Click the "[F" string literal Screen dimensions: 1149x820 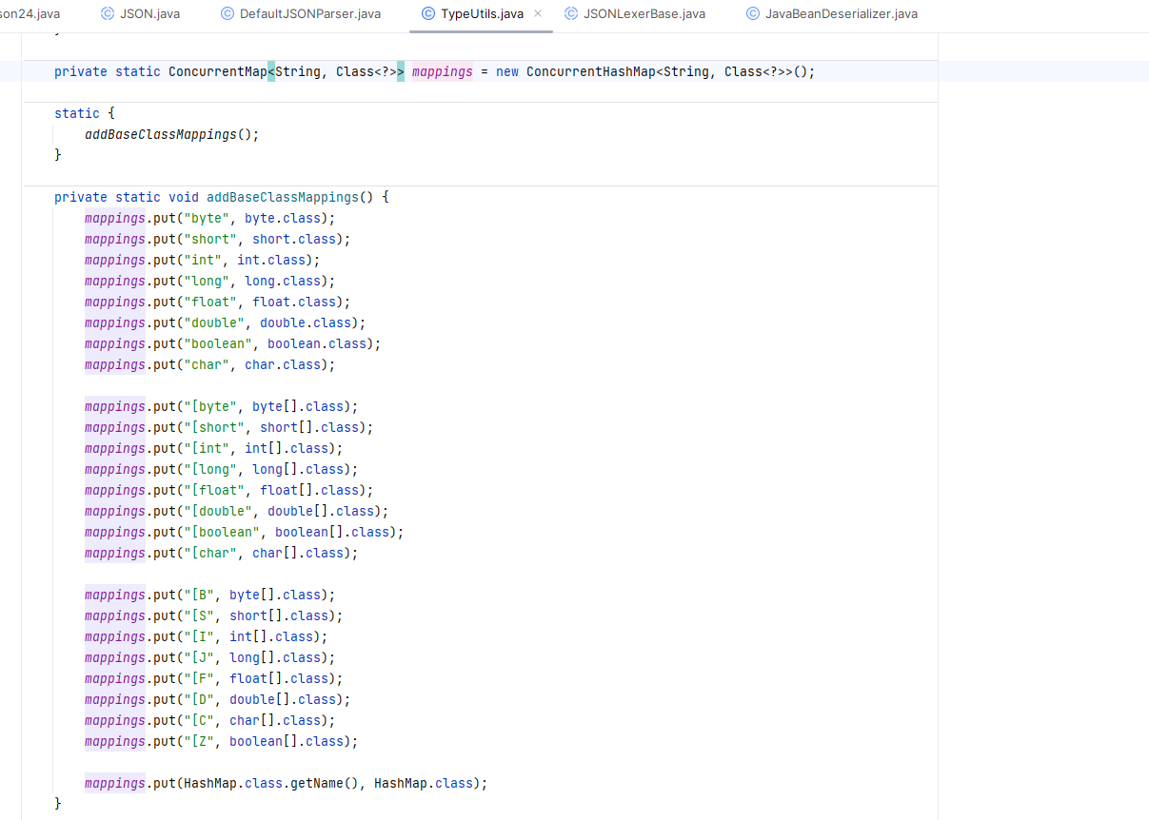pyautogui.click(x=199, y=678)
